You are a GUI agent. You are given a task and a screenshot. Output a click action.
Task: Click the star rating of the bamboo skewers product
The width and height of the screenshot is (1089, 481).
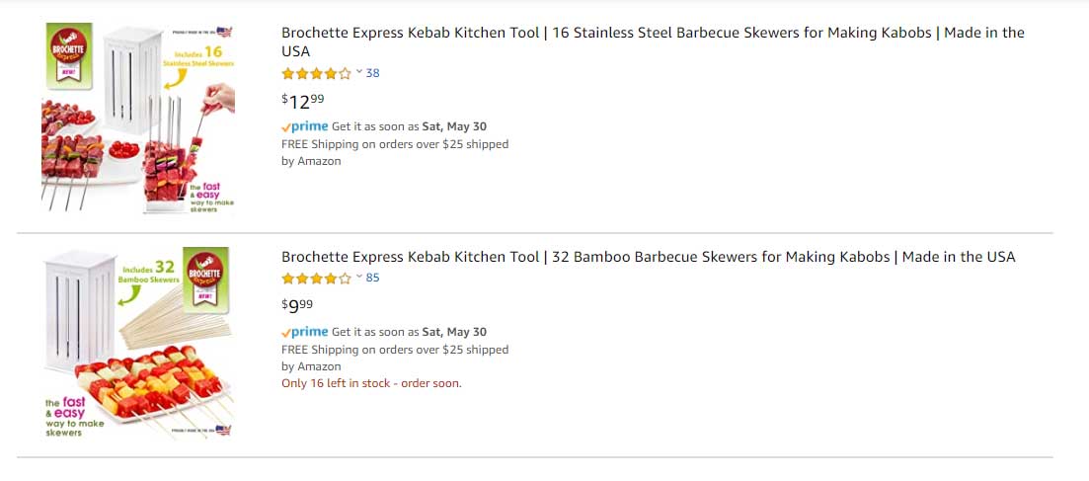(316, 279)
